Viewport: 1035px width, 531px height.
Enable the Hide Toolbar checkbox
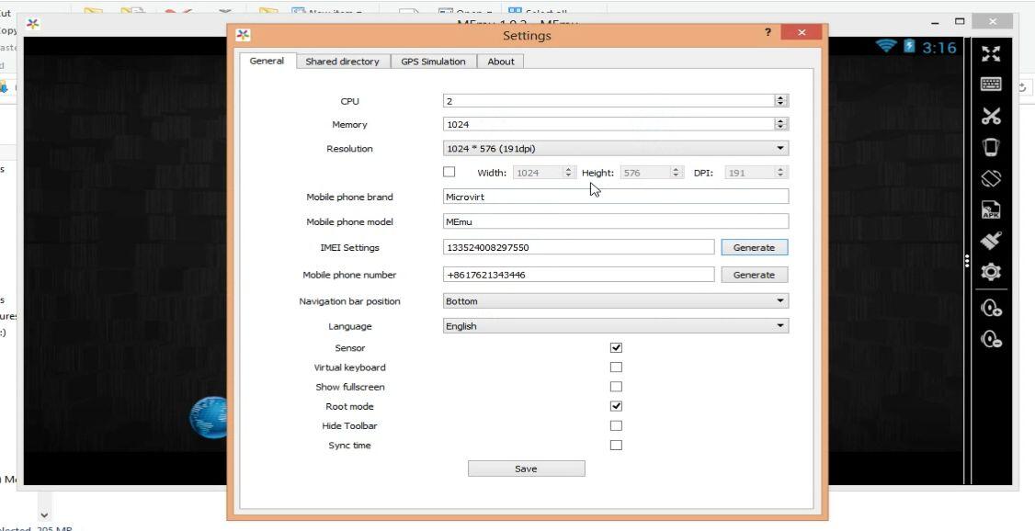coord(616,425)
